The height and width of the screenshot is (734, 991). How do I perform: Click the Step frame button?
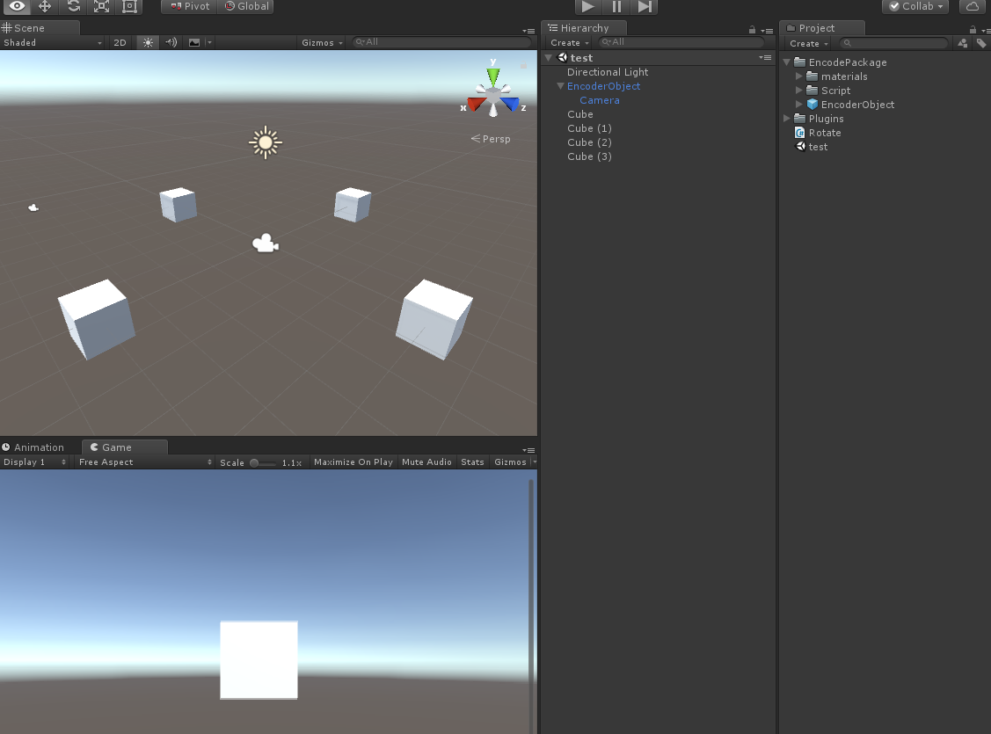pyautogui.click(x=645, y=6)
